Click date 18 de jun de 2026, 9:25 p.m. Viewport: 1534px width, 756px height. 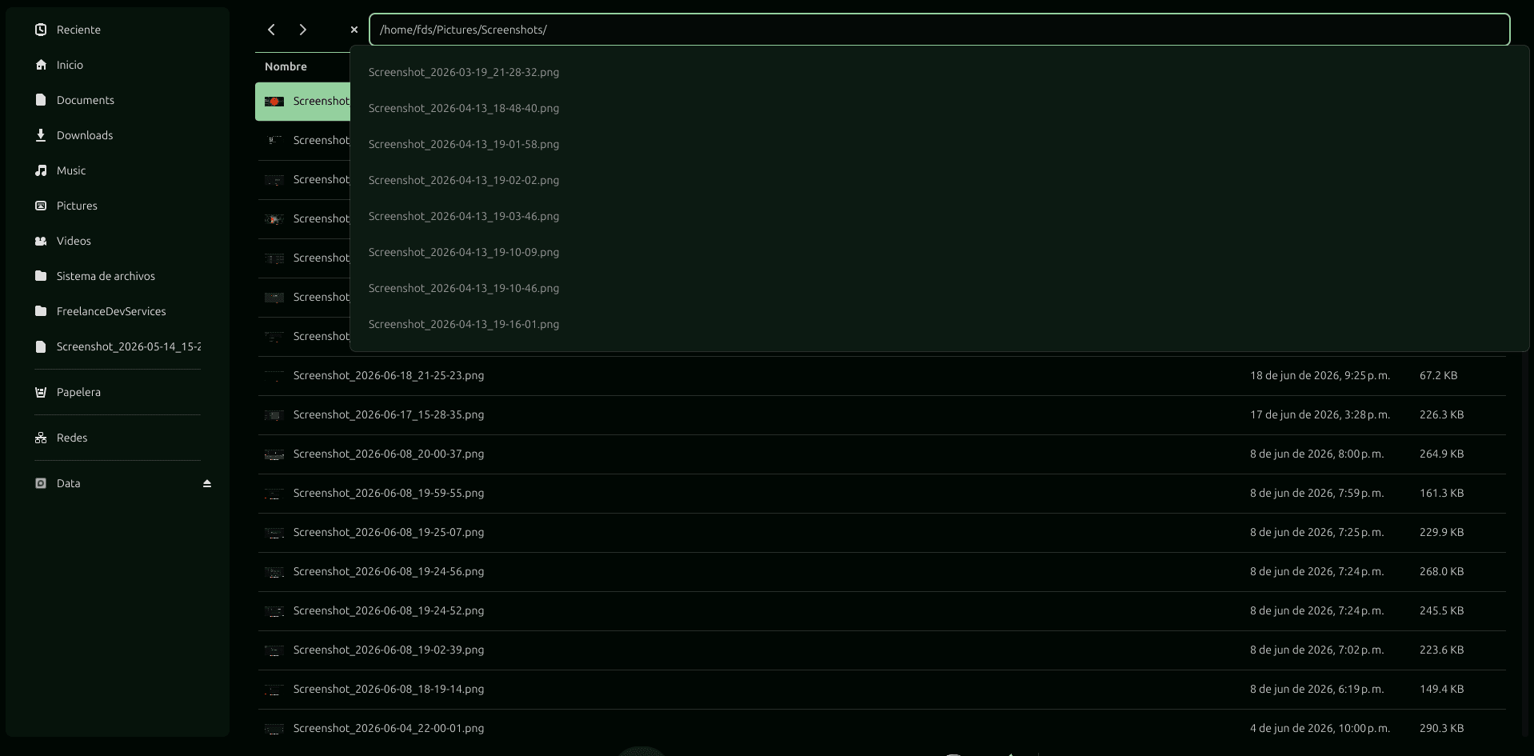point(1320,375)
